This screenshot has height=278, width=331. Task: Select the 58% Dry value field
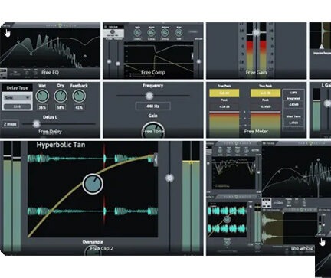[61, 107]
